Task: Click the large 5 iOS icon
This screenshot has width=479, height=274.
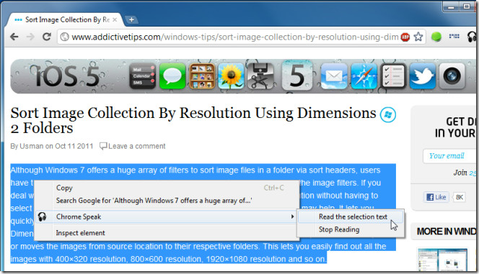Action: click(x=297, y=76)
